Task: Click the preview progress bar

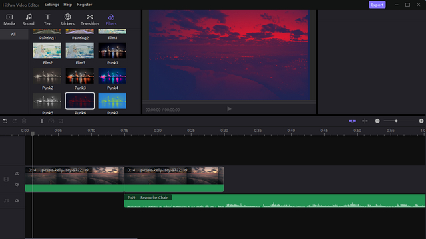Action: (x=229, y=102)
